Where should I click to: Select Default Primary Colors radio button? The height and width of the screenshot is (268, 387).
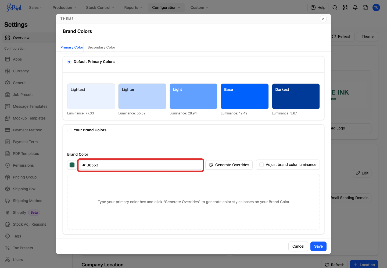click(x=69, y=62)
